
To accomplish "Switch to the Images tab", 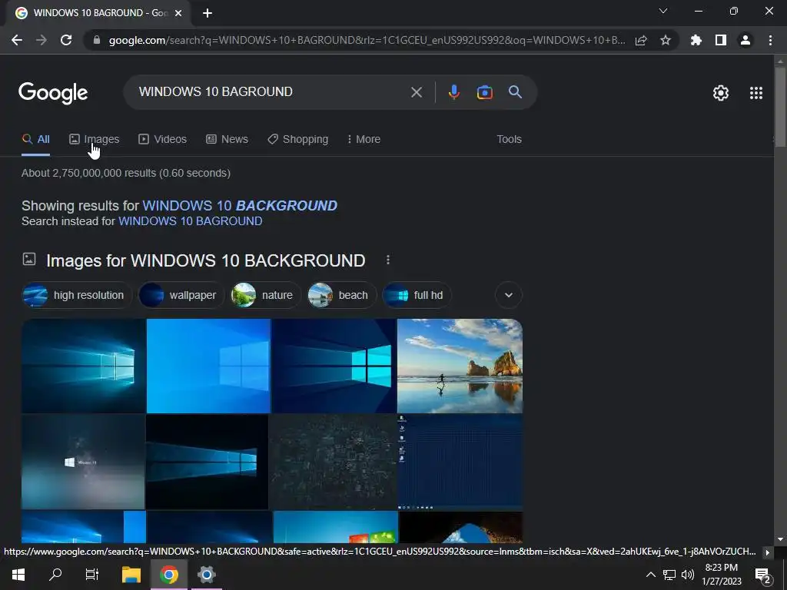I will click(95, 140).
